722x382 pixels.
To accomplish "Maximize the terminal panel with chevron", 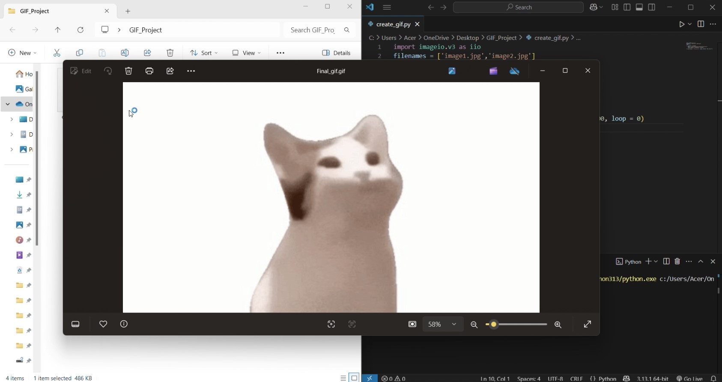I will pyautogui.click(x=701, y=262).
